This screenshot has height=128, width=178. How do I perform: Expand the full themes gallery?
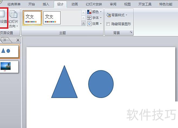tap(83, 23)
